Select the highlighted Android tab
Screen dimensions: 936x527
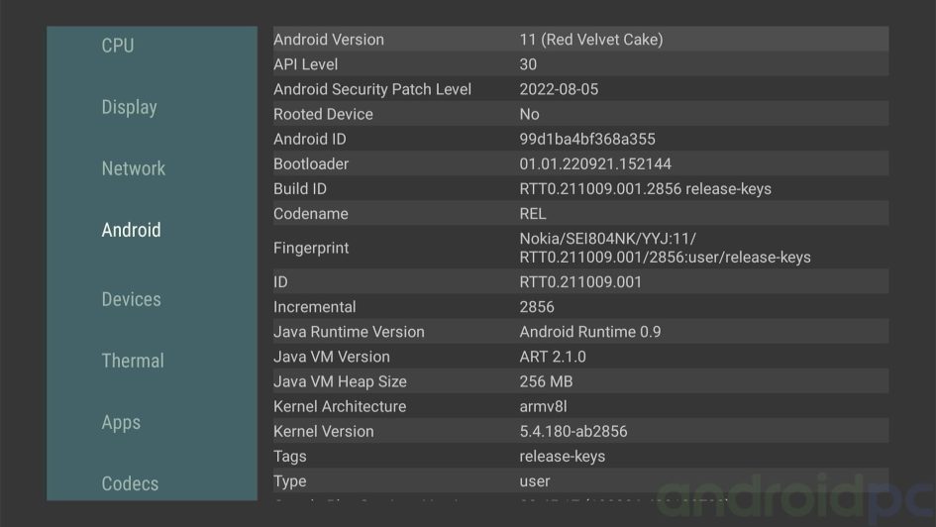coord(131,230)
